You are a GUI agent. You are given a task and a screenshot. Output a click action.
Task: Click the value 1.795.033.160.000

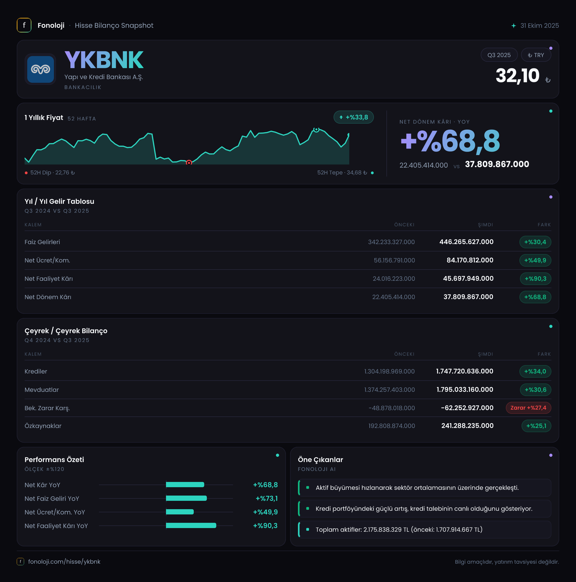pos(465,390)
